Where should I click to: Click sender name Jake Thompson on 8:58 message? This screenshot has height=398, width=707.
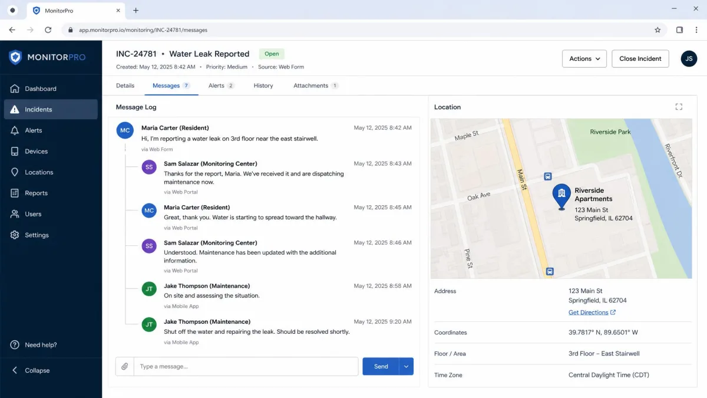tap(207, 286)
